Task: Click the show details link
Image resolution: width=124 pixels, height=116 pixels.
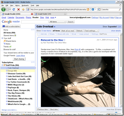Action: pyautogui.click(x=116, y=31)
